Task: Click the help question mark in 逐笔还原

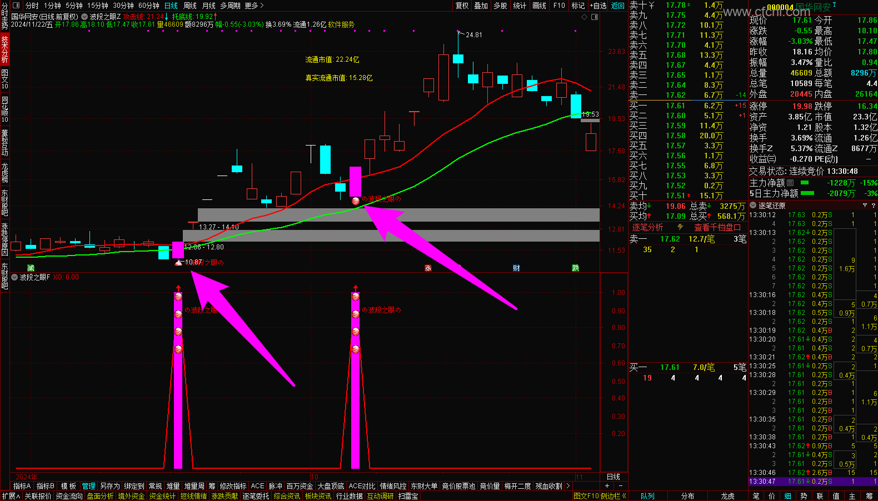Action: [874, 206]
